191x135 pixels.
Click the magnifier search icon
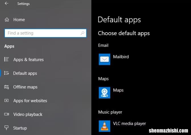pyautogui.click(x=82, y=33)
